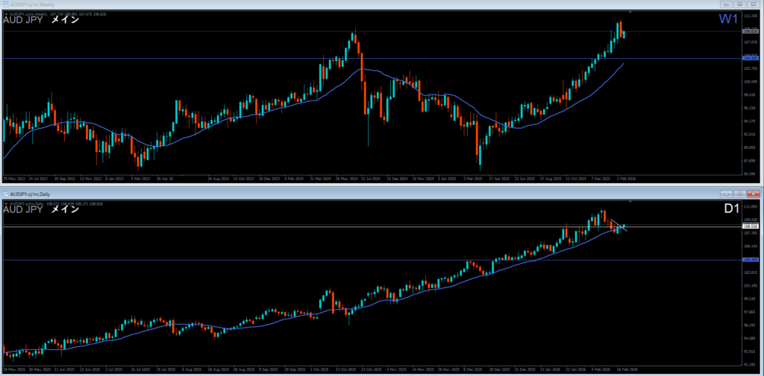Click the AUD JPY メイン label on daily chart

pyautogui.click(x=41, y=210)
